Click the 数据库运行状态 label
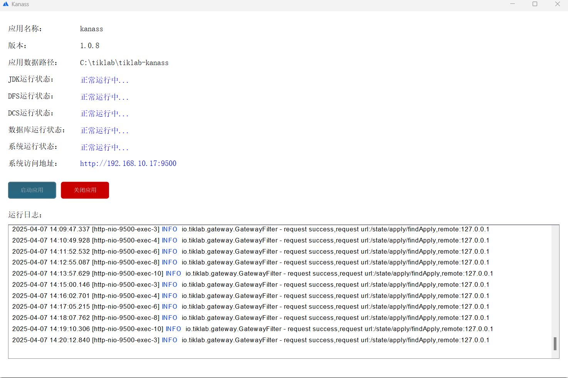The width and height of the screenshot is (568, 378). 37,130
